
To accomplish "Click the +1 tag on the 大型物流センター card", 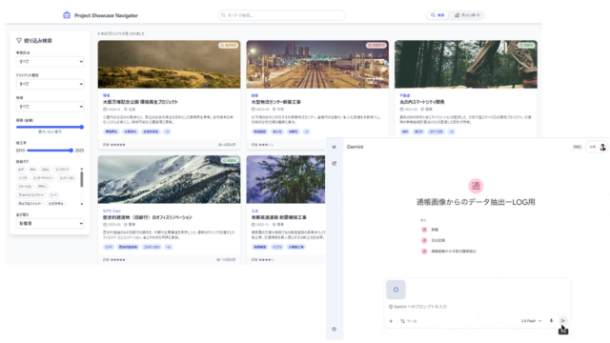I will [306, 131].
